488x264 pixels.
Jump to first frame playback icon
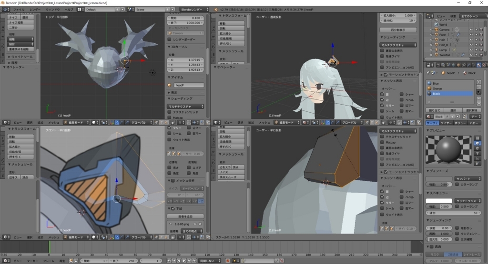point(169,261)
